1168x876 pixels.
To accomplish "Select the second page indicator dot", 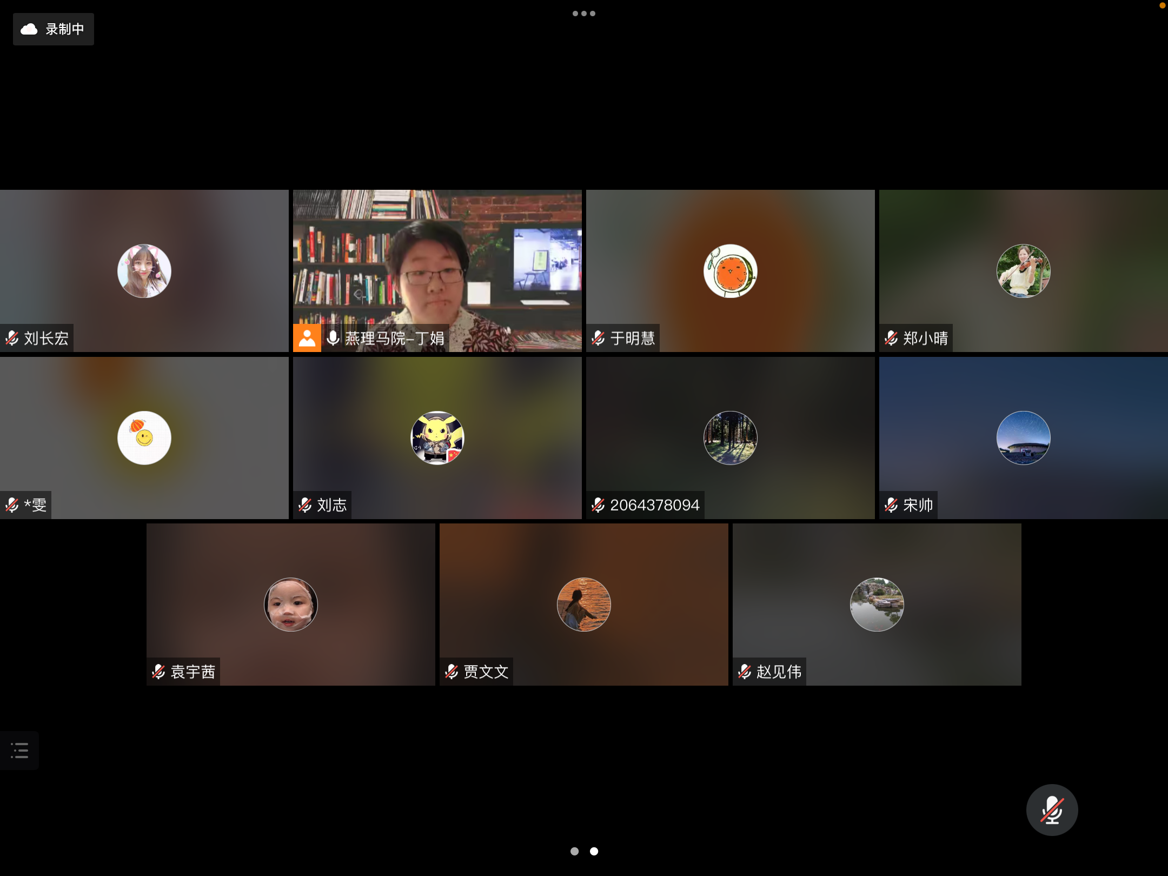I will (594, 851).
